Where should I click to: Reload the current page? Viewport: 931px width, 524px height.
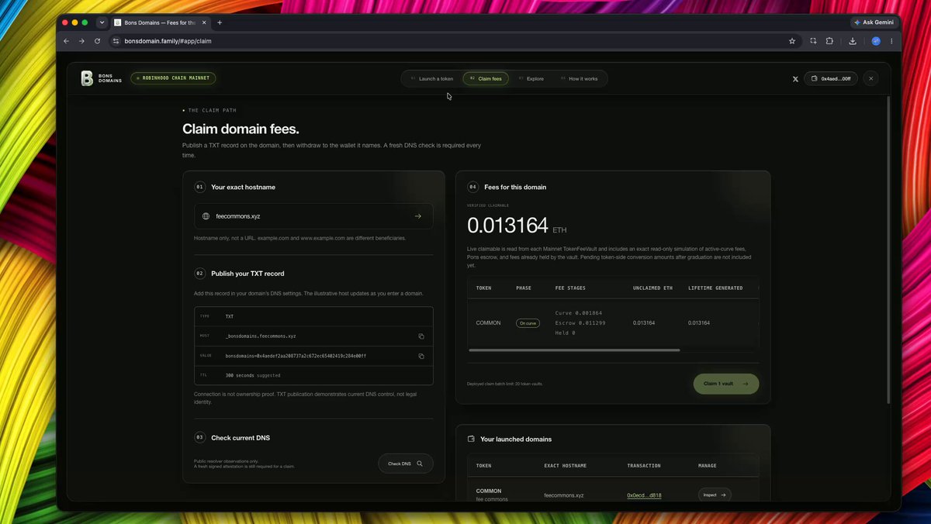(x=97, y=41)
